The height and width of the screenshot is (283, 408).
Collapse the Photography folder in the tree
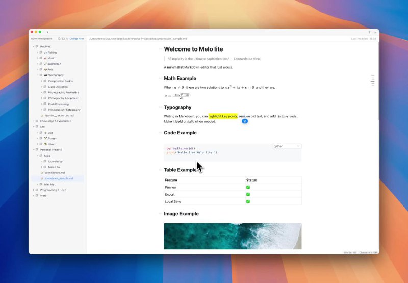pyautogui.click(x=38, y=75)
